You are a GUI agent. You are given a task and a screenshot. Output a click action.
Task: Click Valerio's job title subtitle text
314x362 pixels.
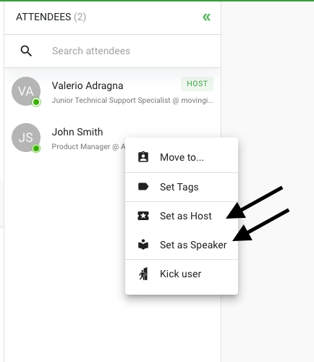pyautogui.click(x=132, y=101)
